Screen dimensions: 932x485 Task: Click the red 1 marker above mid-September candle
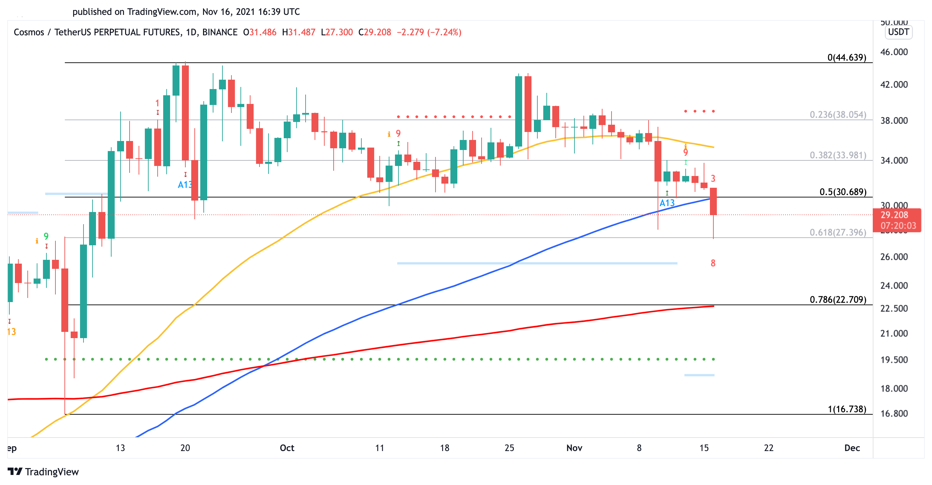[157, 103]
